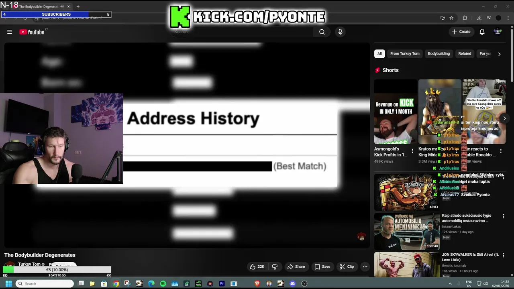Go to the YouTube home logo
Screen dimensions: 514x289
click(32, 32)
